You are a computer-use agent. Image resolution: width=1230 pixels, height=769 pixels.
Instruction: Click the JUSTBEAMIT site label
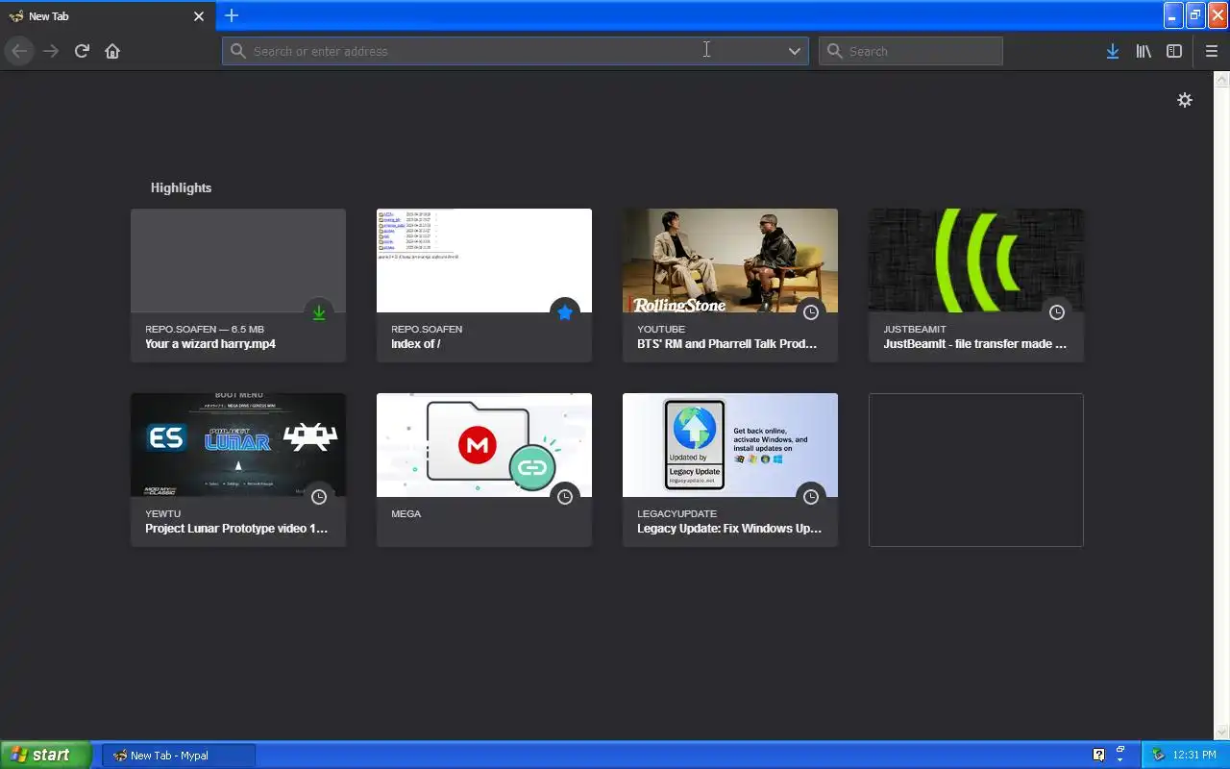click(x=915, y=329)
